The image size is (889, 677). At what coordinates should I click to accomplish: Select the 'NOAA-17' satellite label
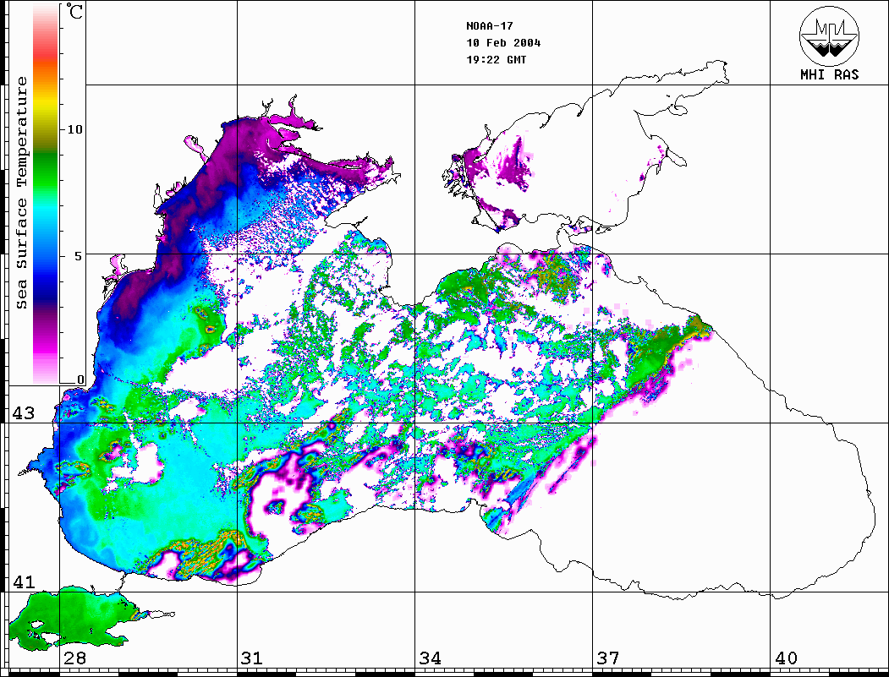pos(489,26)
